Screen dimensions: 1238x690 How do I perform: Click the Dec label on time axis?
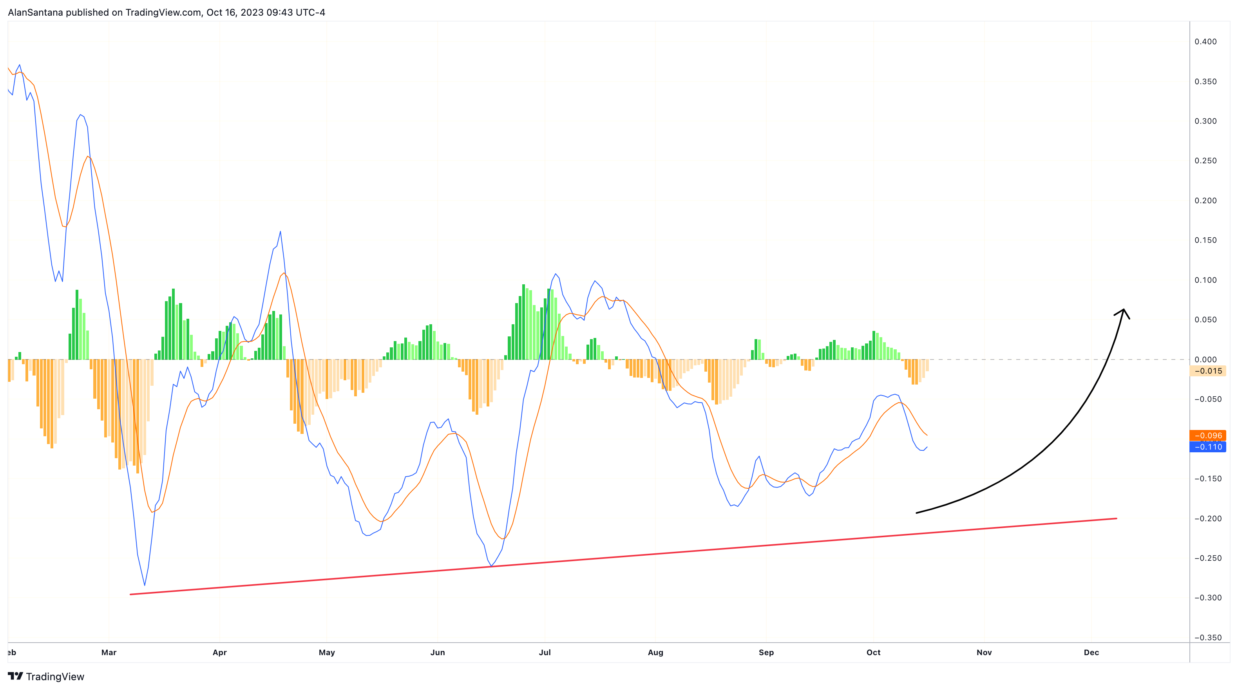point(1091,652)
